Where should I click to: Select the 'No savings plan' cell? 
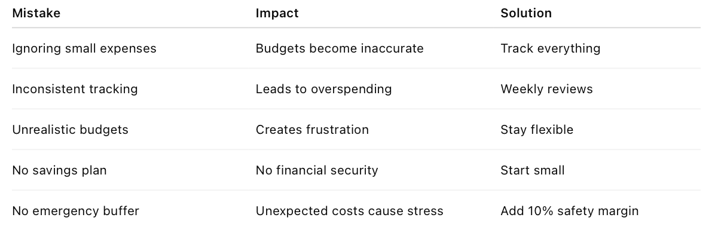pos(59,170)
